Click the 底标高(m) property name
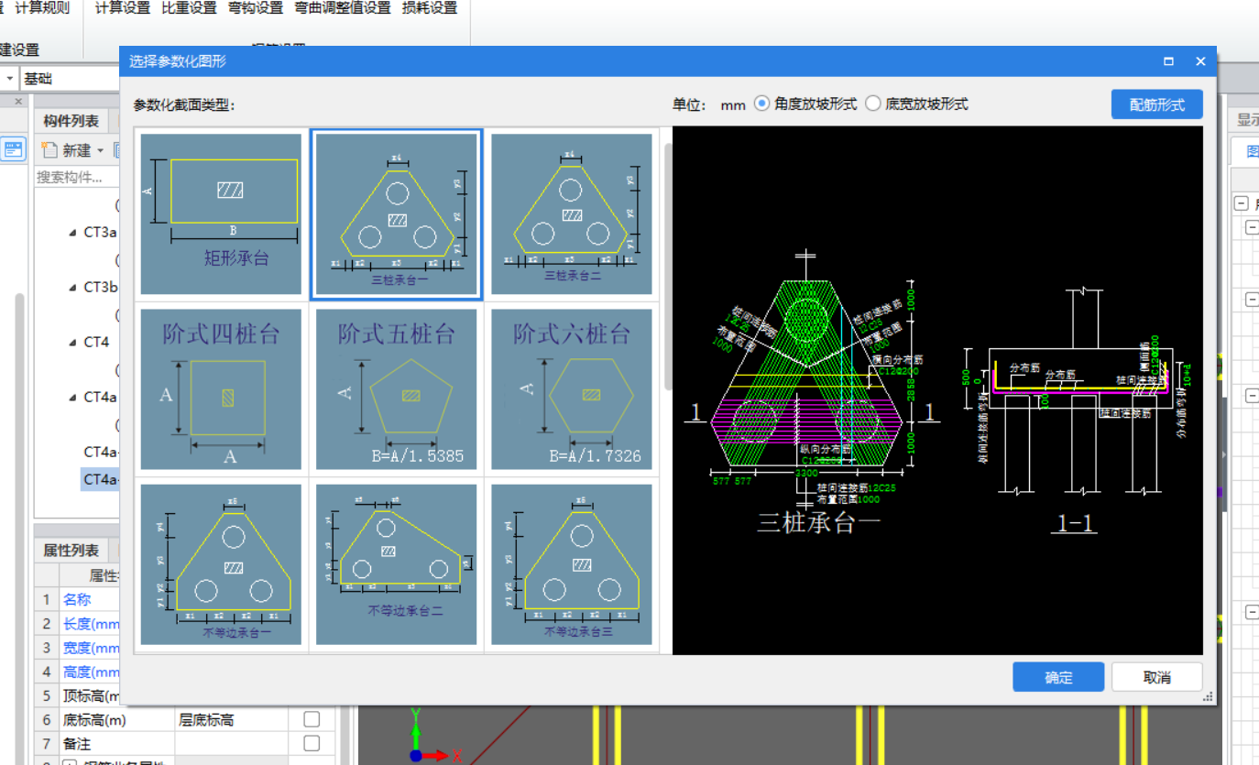 pyautogui.click(x=95, y=720)
